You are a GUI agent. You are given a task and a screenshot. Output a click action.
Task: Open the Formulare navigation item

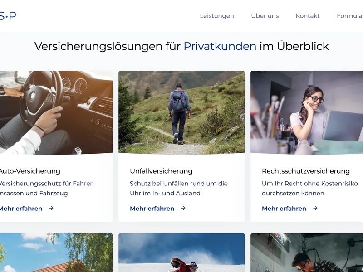(x=350, y=16)
